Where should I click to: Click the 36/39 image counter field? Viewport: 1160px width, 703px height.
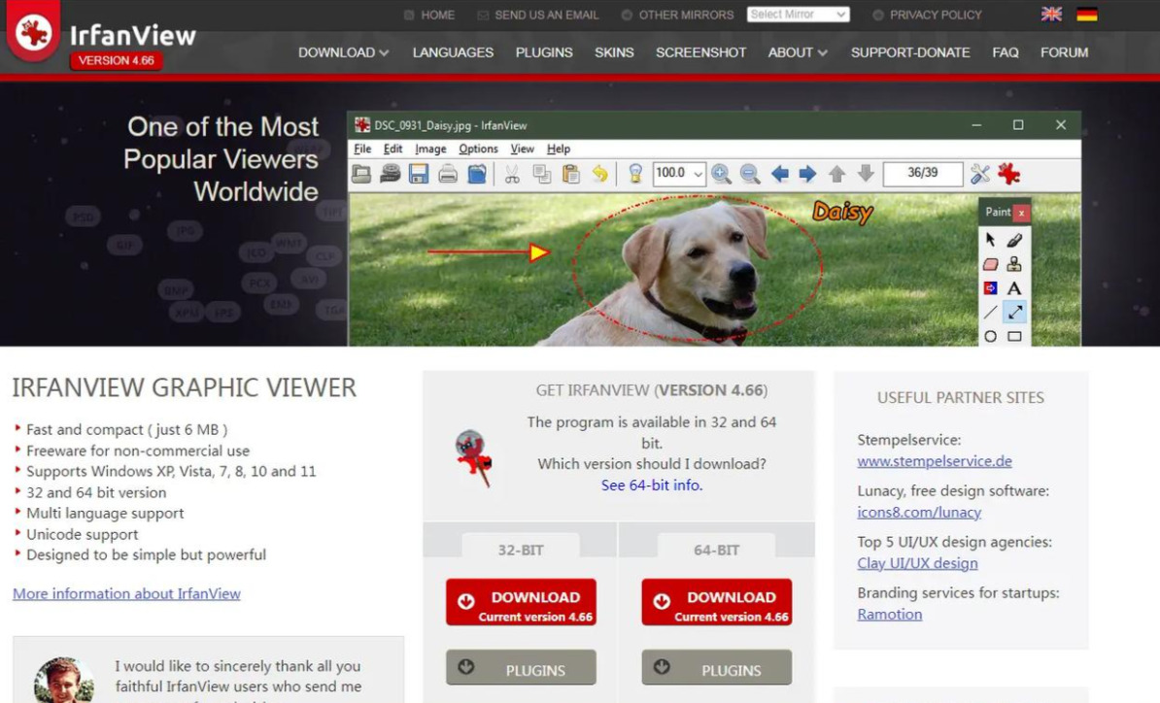coord(923,173)
